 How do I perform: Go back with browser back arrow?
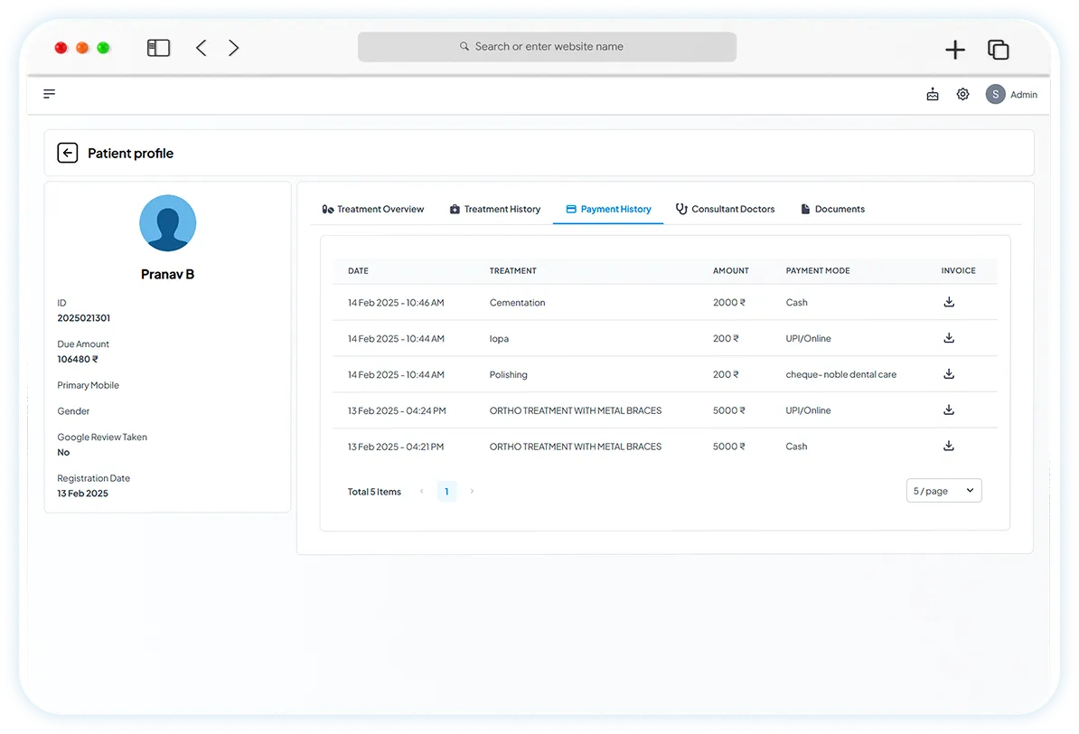click(201, 48)
